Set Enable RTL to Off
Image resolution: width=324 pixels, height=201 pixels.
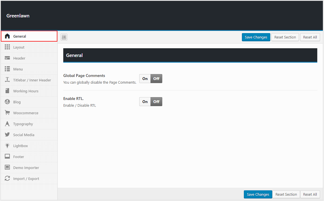coord(156,102)
